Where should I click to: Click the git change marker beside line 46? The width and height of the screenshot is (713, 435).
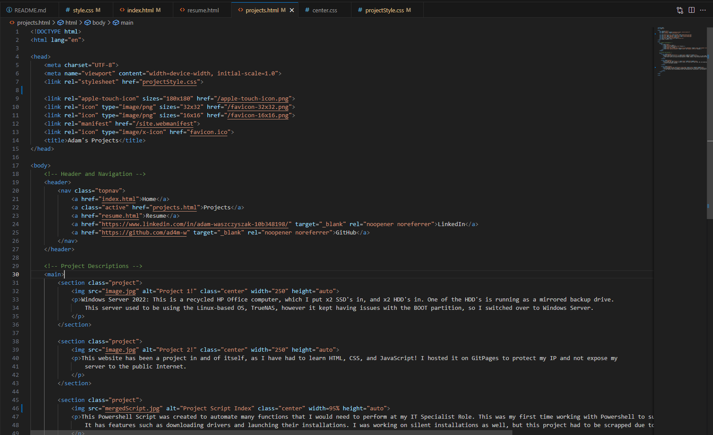click(x=22, y=408)
